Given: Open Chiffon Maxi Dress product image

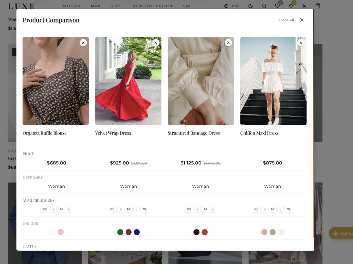Looking at the screenshot, I should (x=273, y=81).
